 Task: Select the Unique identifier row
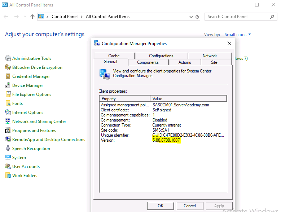tap(163, 135)
